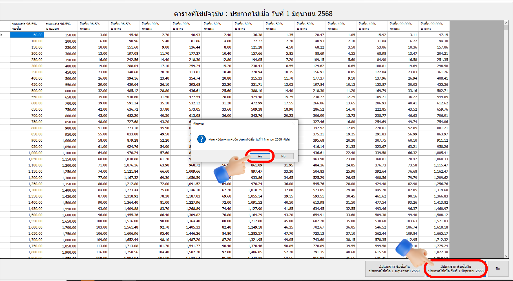
Task: Select header รับซื้อ 80% บาทละ
Action: click(x=248, y=26)
